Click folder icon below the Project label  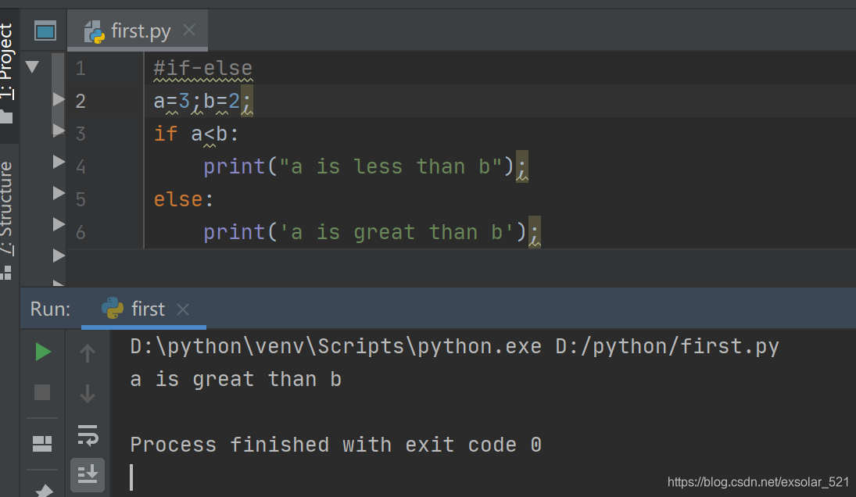6,116
